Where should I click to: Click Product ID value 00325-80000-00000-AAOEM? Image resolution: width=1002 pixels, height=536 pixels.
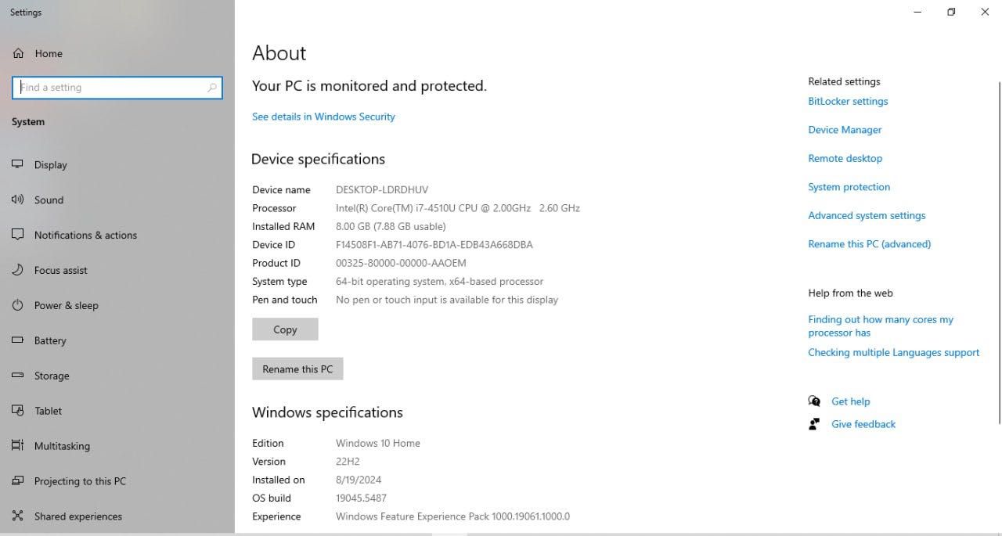[401, 263]
